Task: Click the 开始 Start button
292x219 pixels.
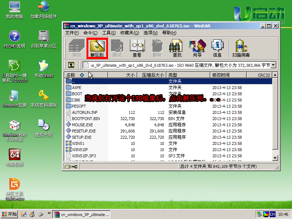Action: coord(9,214)
